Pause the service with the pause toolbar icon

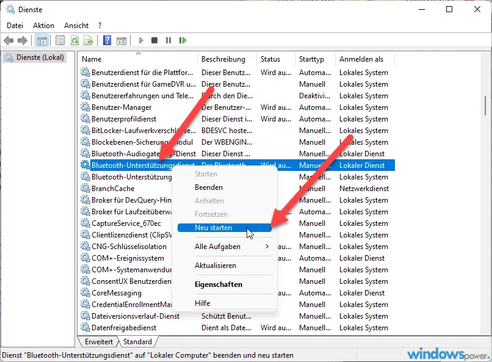168,40
